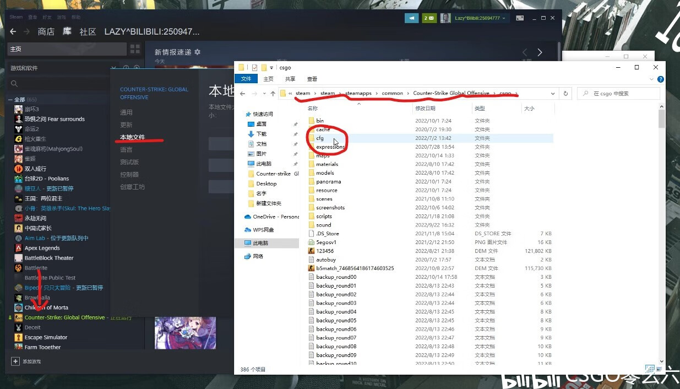
Task: Click the search csgo input field
Action: pyautogui.click(x=618, y=94)
